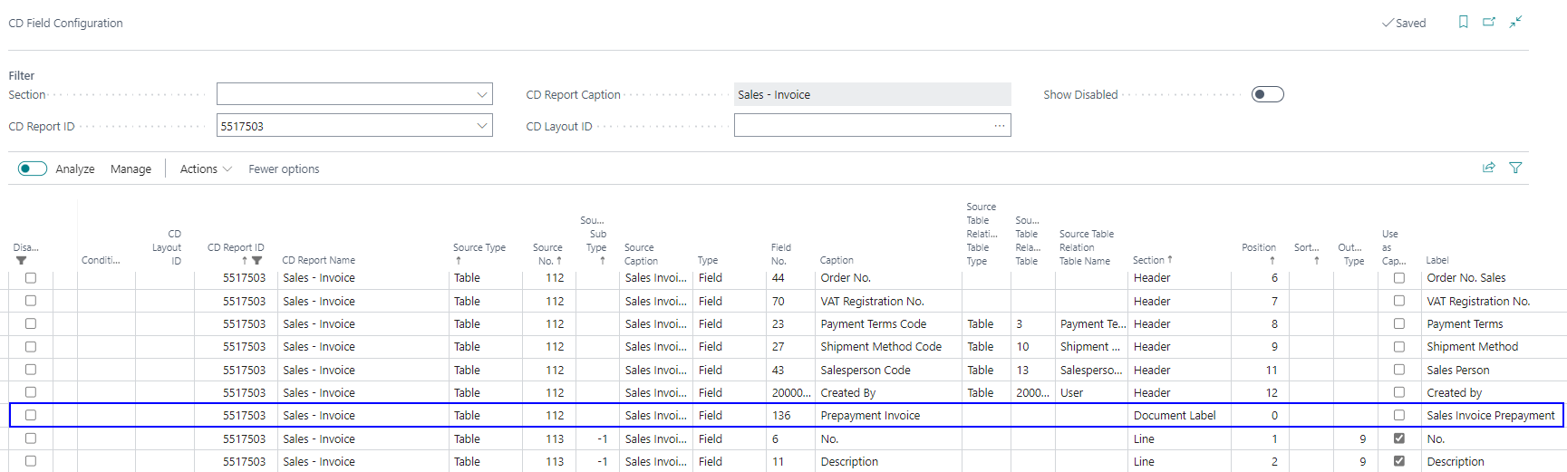Click the CD Report Name column header
This screenshot has width=1567, height=472.
click(318, 260)
